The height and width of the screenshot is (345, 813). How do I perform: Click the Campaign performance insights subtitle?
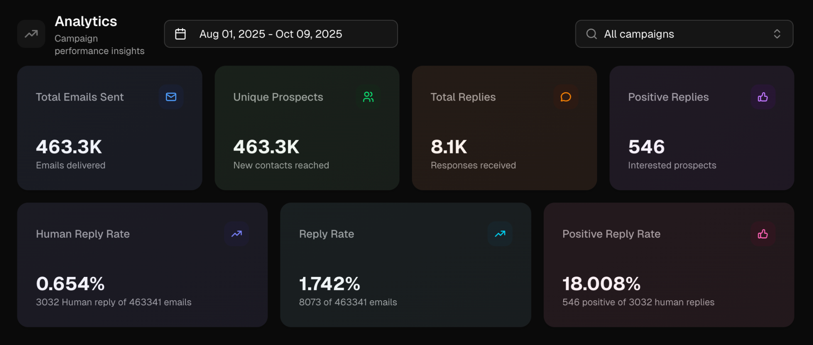click(100, 44)
